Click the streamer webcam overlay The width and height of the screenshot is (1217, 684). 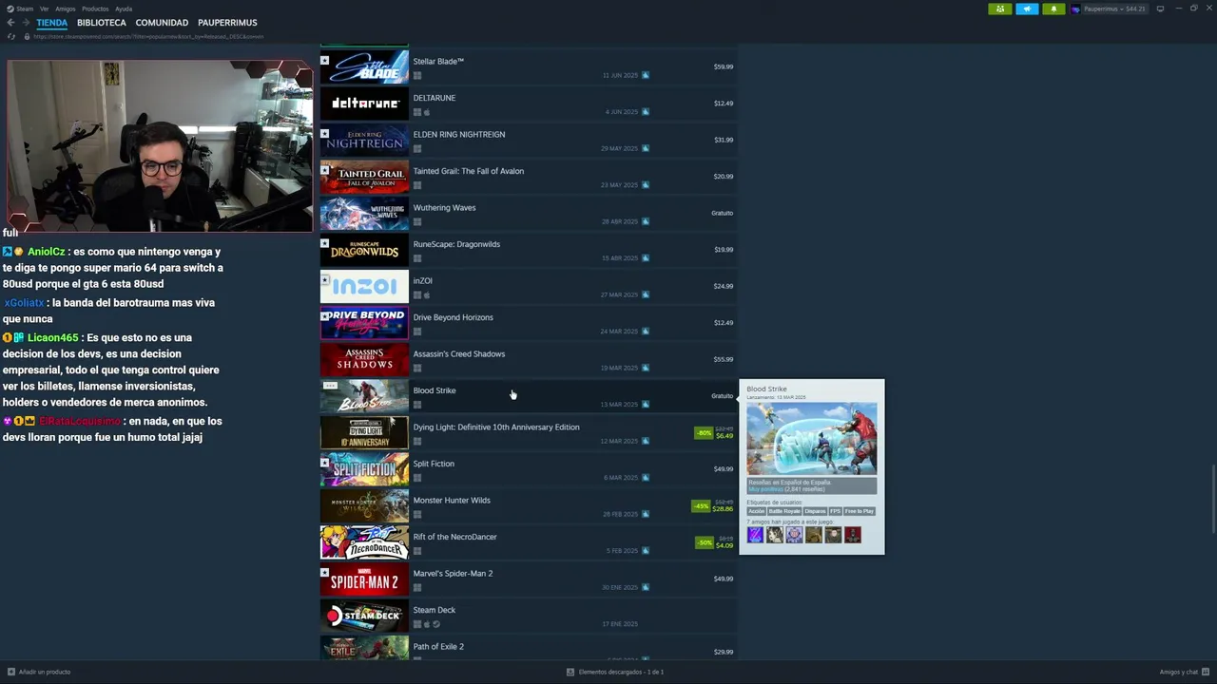coord(160,146)
